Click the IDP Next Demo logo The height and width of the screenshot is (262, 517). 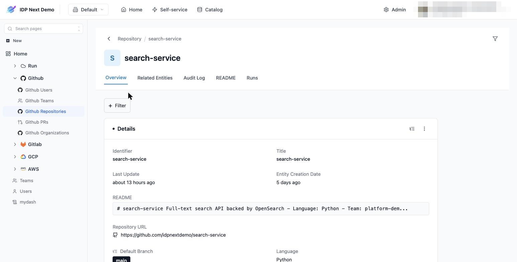pyautogui.click(x=11, y=9)
